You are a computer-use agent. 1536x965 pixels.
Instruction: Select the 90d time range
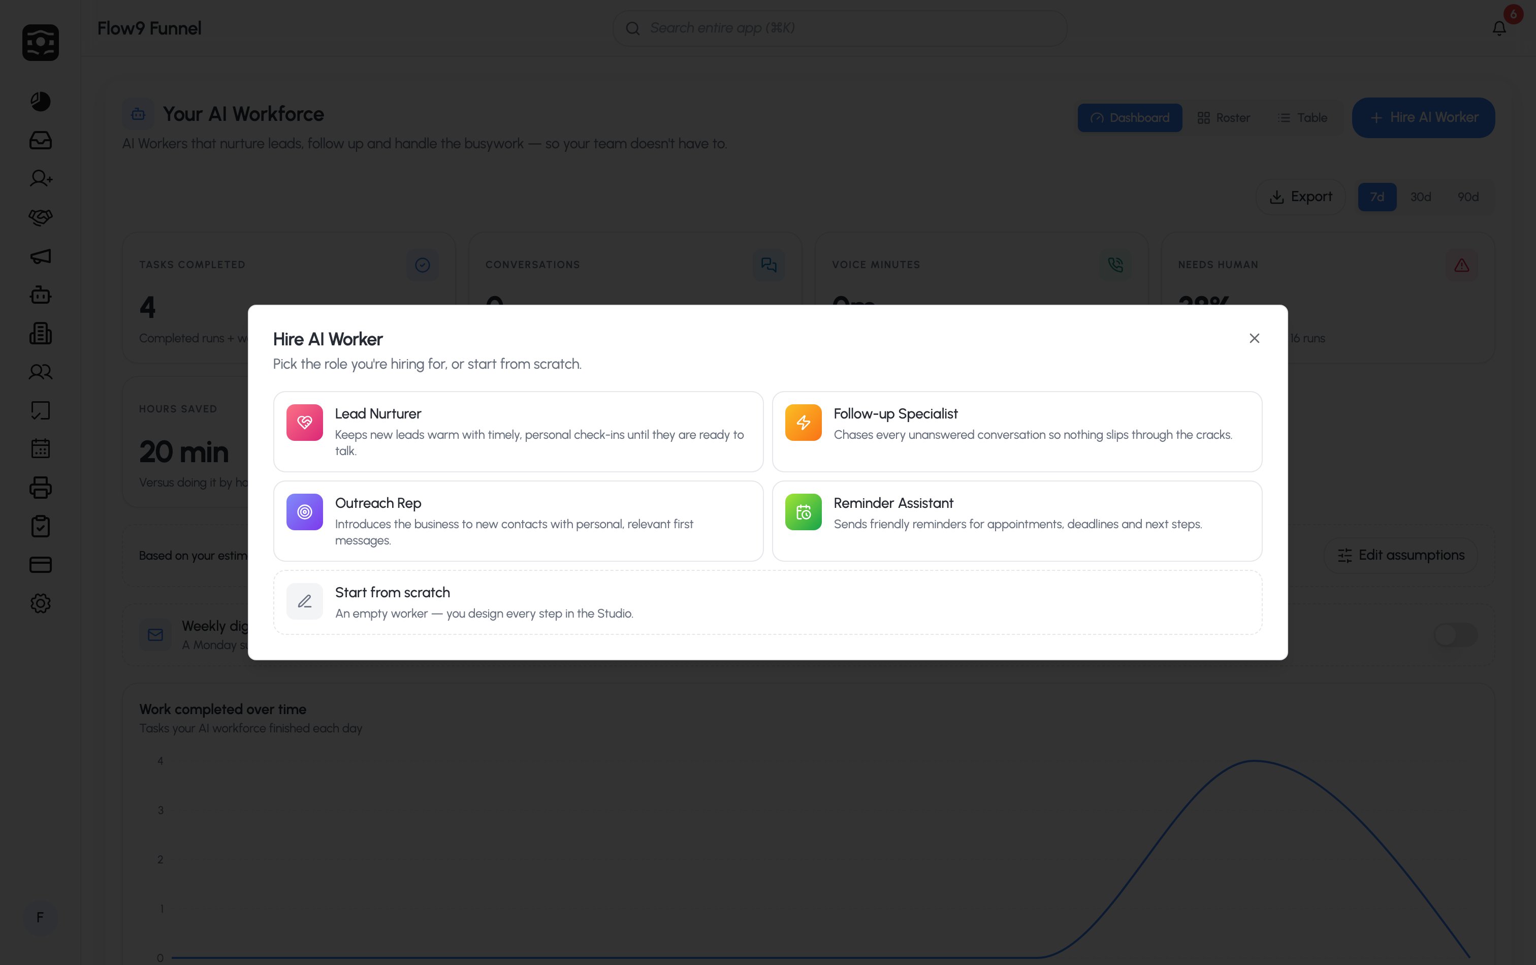tap(1468, 197)
